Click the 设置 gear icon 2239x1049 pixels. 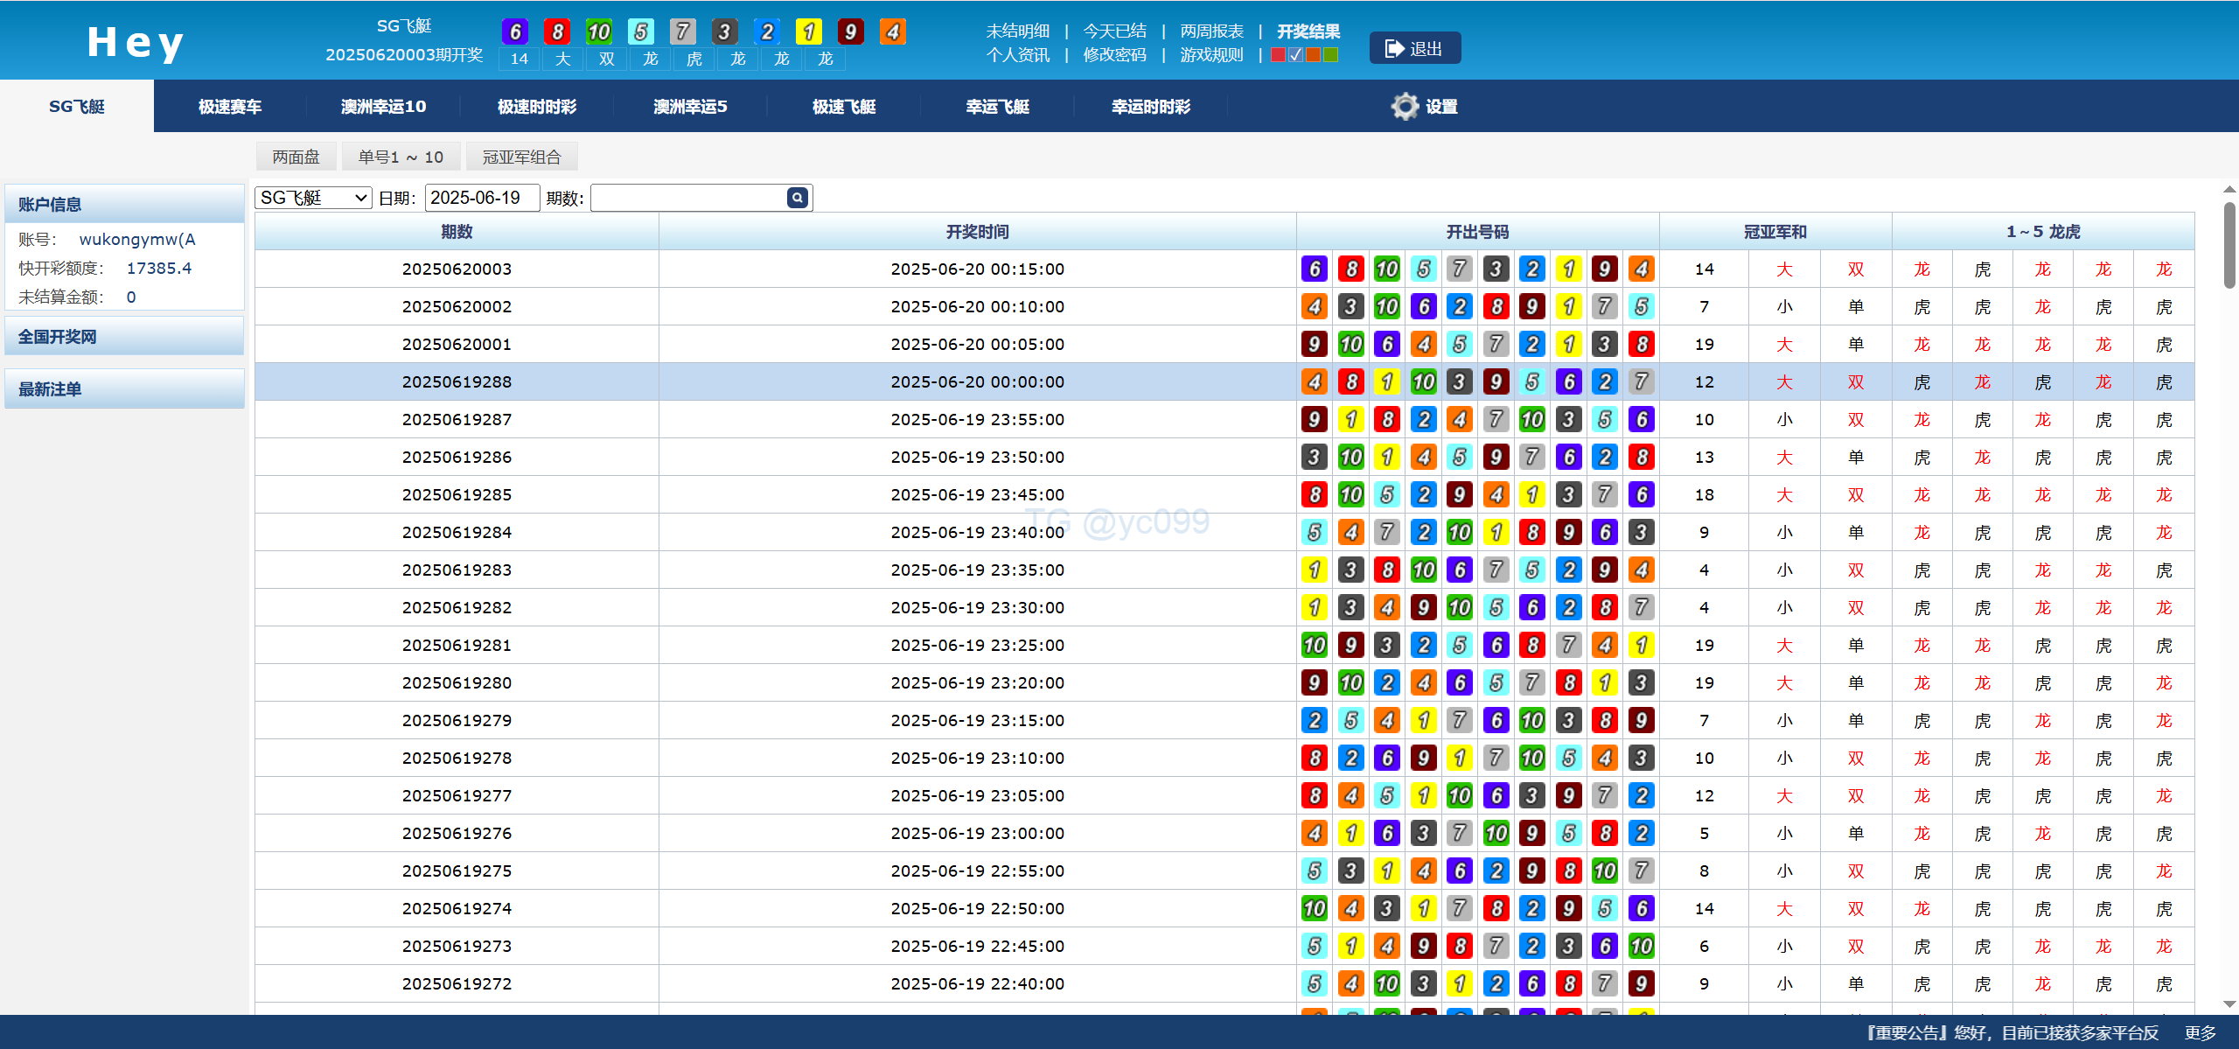(x=1405, y=106)
